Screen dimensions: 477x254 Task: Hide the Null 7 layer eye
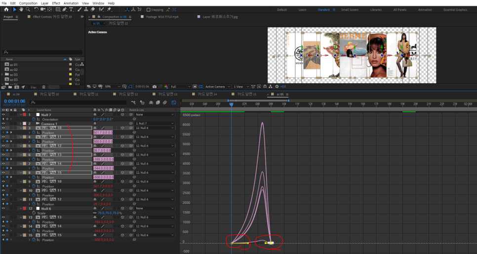[x=3, y=115]
